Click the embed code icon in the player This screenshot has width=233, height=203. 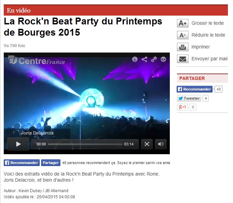[x=163, y=59]
